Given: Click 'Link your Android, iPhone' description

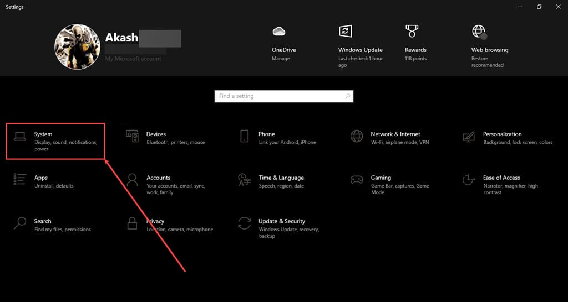Looking at the screenshot, I should click(287, 142).
